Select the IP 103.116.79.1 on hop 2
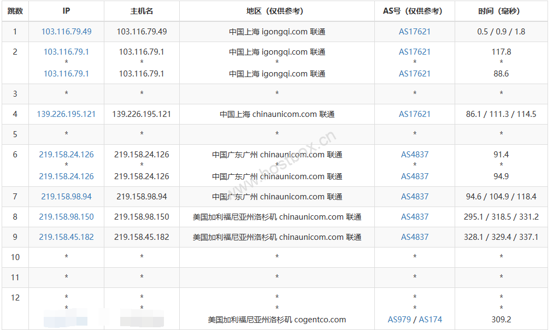The width and height of the screenshot is (559, 330). click(x=66, y=51)
